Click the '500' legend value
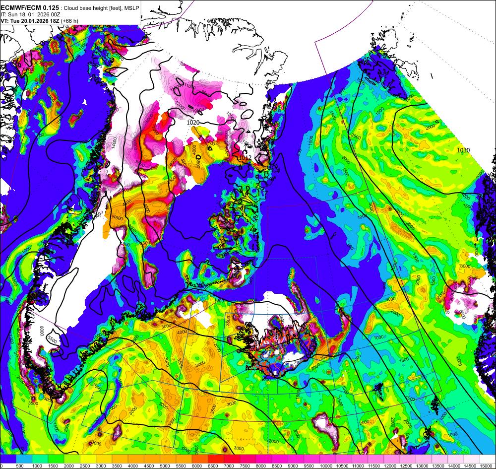This screenshot has height=469, width=496. (x=20, y=466)
